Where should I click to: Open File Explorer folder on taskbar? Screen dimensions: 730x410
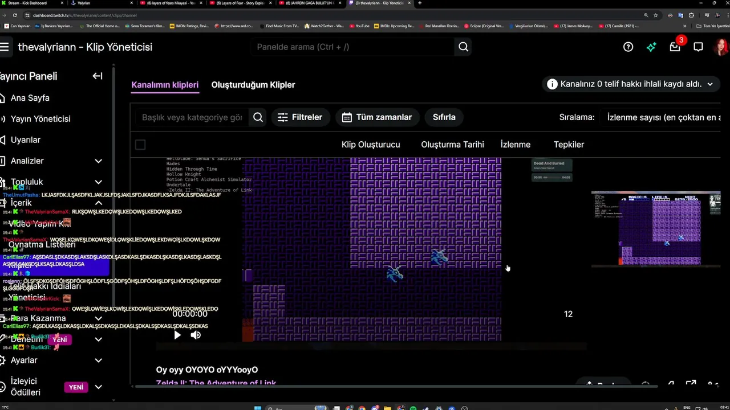coord(387,408)
